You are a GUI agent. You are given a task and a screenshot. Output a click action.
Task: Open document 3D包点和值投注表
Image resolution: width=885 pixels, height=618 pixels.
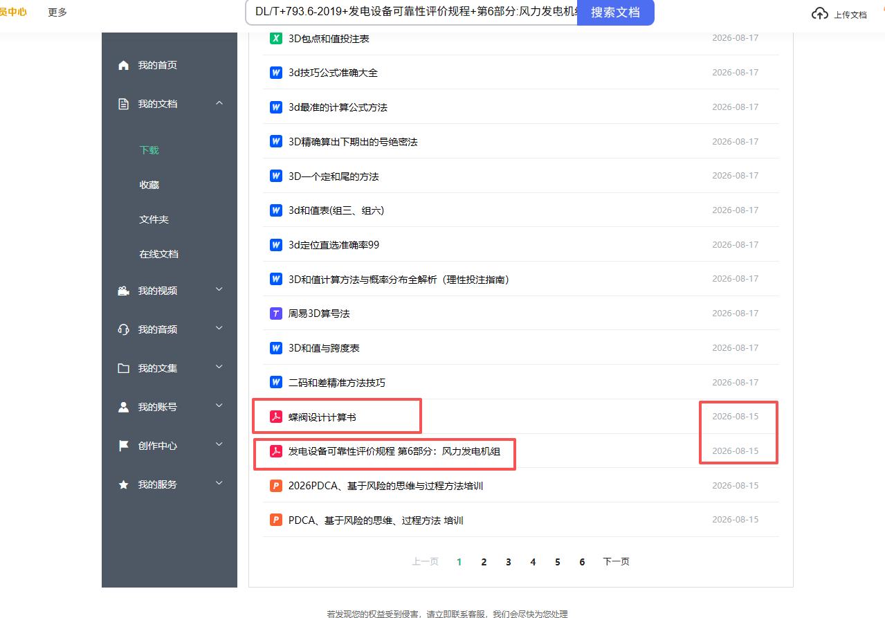click(x=329, y=39)
